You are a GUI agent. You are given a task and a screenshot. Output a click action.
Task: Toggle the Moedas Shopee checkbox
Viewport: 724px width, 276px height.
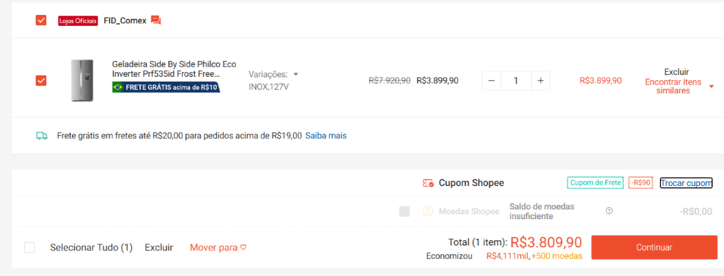point(404,212)
